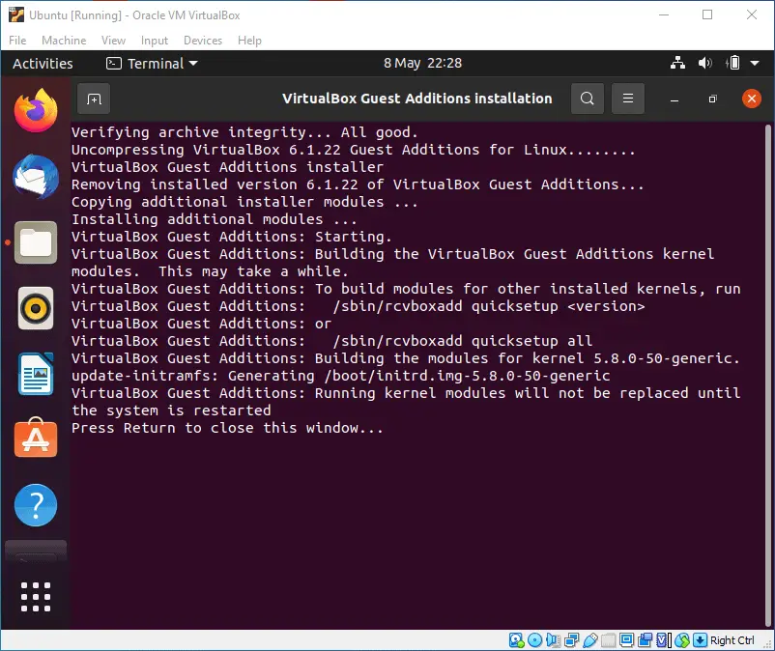Click the volume icon in Ubuntu top bar
The image size is (775, 651).
(x=704, y=63)
